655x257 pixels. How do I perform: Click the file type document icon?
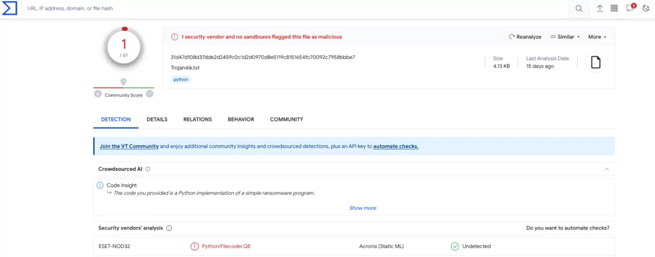click(596, 63)
